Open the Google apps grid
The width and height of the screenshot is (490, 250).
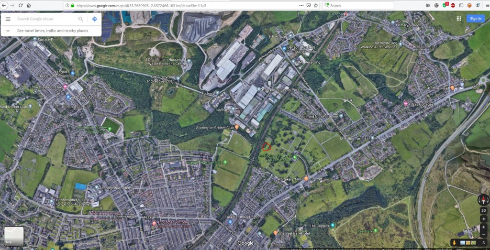459,19
